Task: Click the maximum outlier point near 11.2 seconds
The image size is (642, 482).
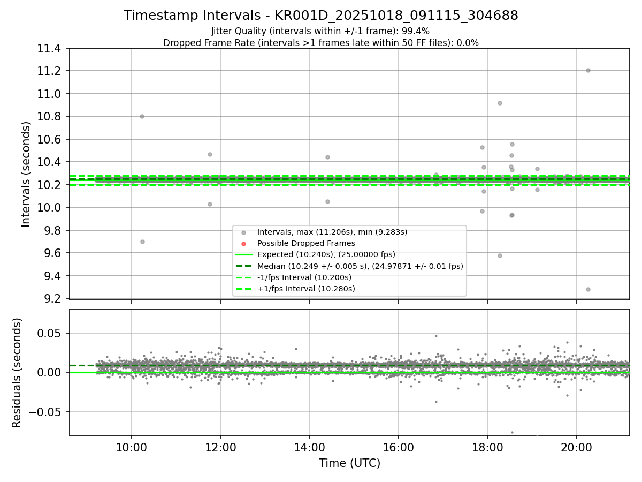Action: coord(588,70)
